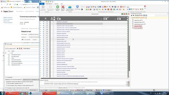Click red X next to quick filter
The image size is (169, 95).
129,14
